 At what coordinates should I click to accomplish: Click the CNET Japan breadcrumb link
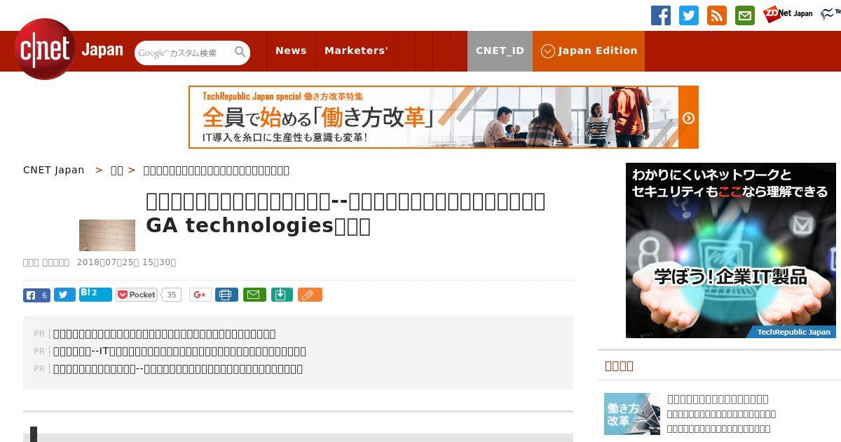(53, 170)
